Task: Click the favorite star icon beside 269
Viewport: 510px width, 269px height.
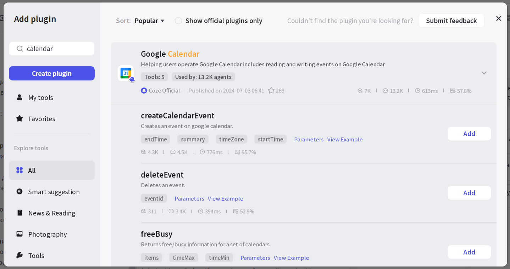Action: click(x=271, y=90)
